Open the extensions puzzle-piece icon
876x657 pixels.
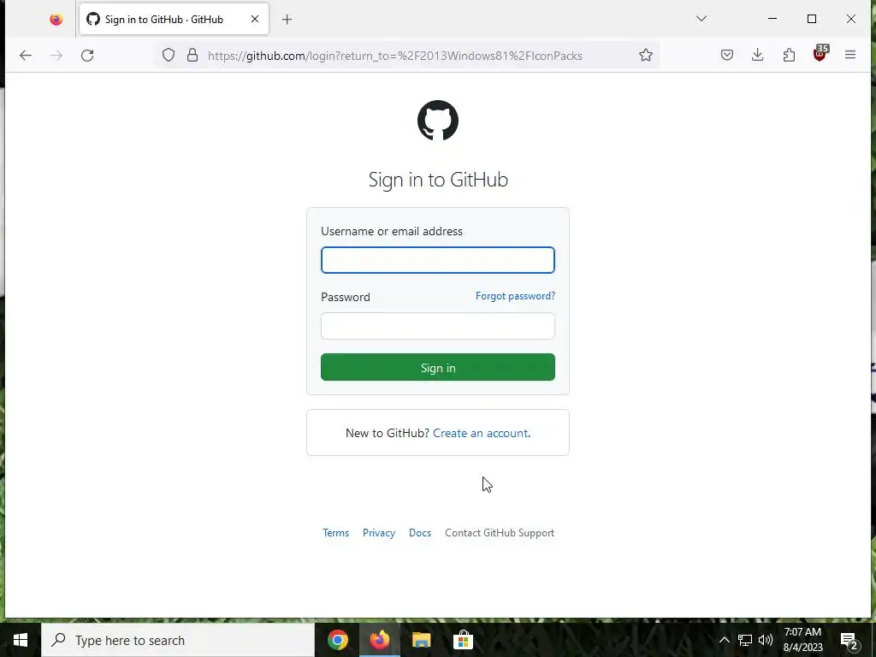coord(788,55)
